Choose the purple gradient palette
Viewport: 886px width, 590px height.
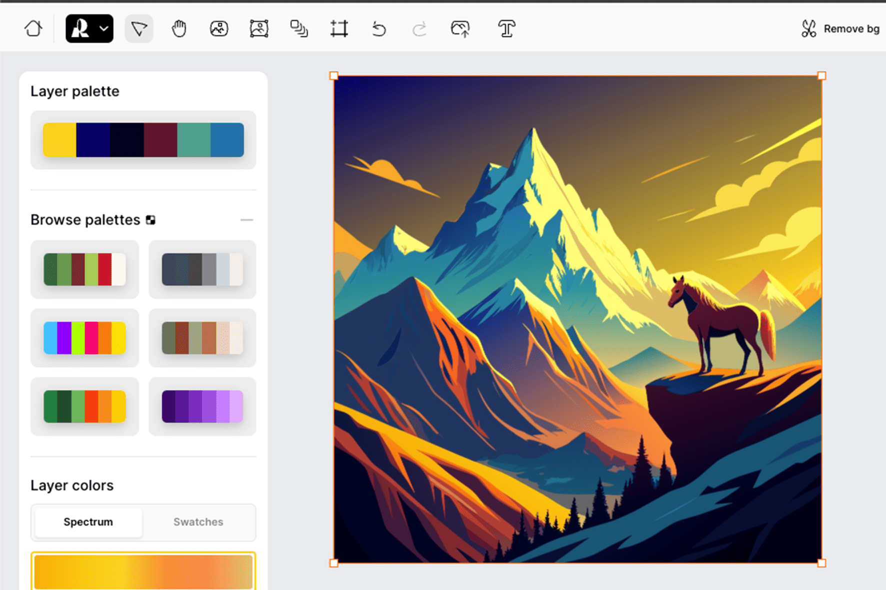202,407
